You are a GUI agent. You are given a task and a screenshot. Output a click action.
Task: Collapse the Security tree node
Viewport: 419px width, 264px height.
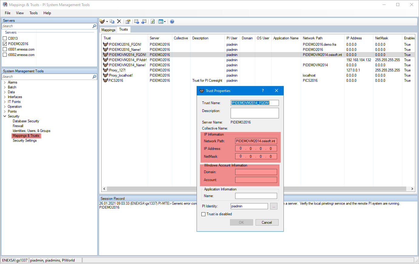click(x=5, y=116)
